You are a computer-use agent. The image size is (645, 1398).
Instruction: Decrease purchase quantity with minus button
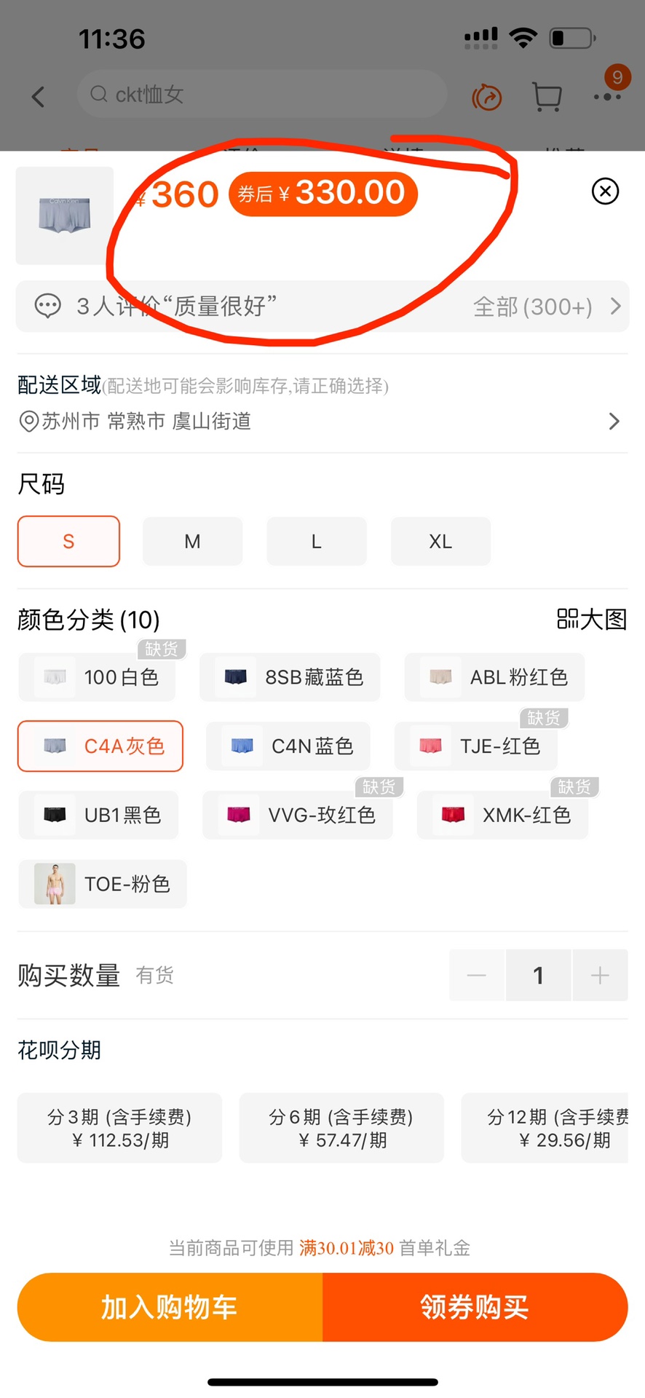click(x=477, y=975)
